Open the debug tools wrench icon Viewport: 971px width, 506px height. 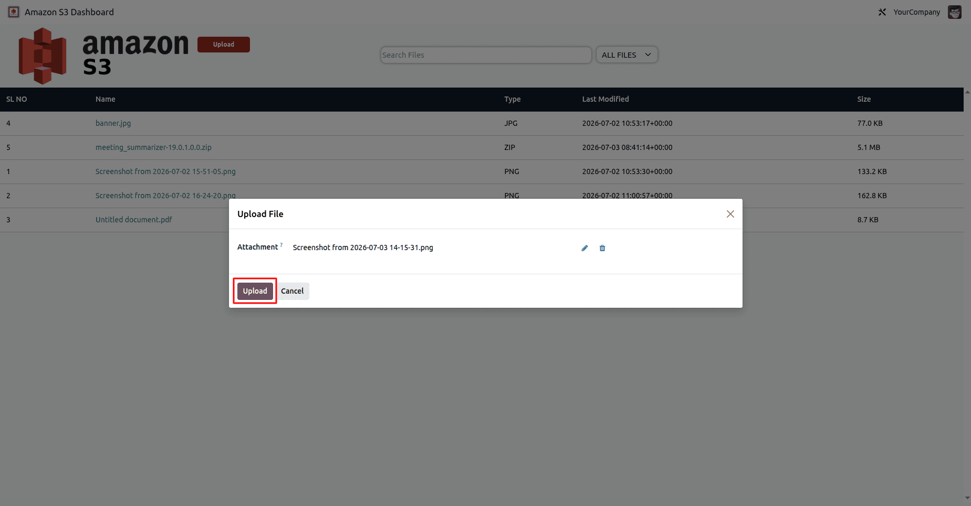point(882,12)
